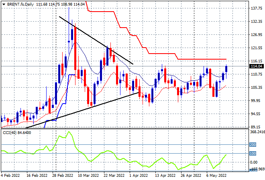Click the last blue candle at chart's right end

tap(226, 69)
